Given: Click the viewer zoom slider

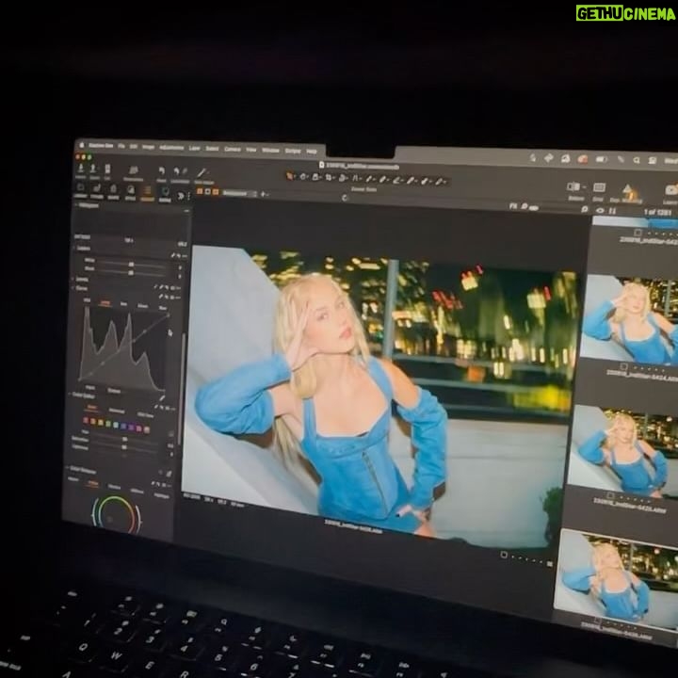Looking at the screenshot, I should coord(534,208).
